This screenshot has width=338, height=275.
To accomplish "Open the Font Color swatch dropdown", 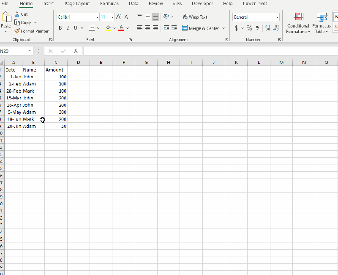I will [x=127, y=28].
